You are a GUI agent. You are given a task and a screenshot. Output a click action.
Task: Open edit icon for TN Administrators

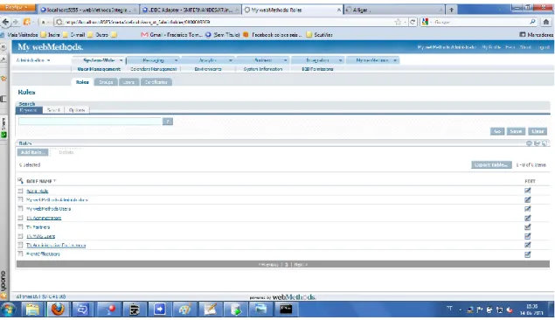[x=527, y=218]
